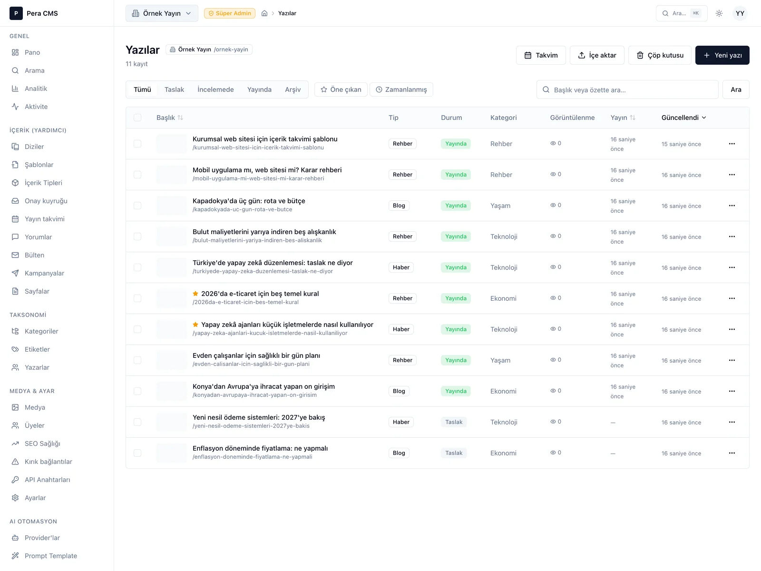This screenshot has height=571, width=761.
Task: Toggle the Zamanlanmış filter
Action: [401, 89]
